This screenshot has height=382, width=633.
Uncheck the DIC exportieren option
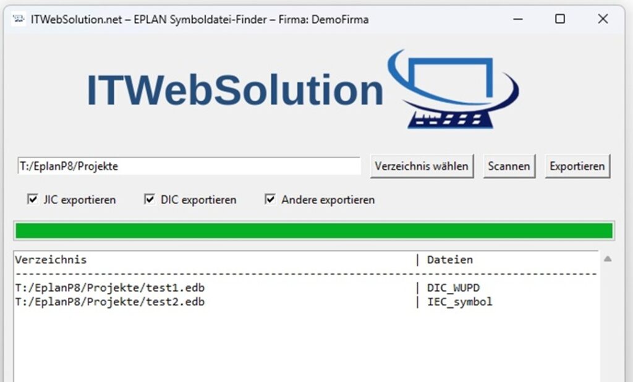[x=150, y=200]
